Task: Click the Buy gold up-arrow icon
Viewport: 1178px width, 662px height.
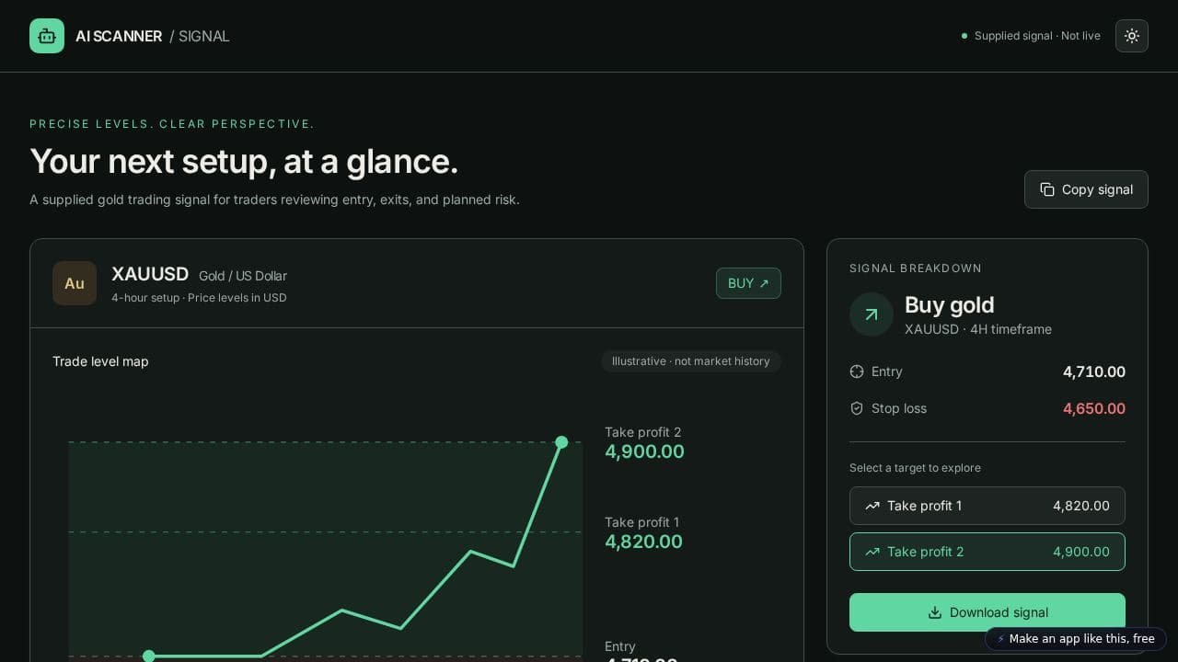Action: [x=872, y=314]
